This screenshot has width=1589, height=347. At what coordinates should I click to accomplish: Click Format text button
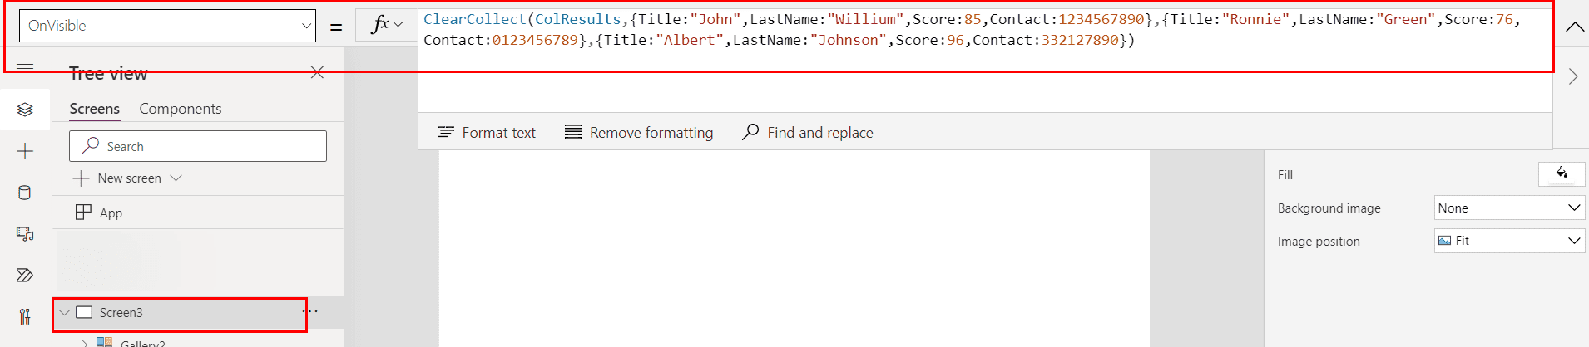[x=487, y=133]
